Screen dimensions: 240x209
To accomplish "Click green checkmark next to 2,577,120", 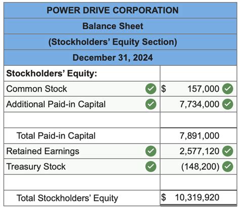I will click(227, 151).
